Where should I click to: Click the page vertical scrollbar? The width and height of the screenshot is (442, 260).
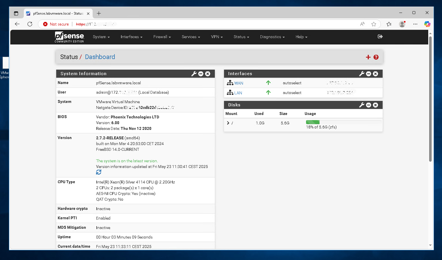pos(430,99)
